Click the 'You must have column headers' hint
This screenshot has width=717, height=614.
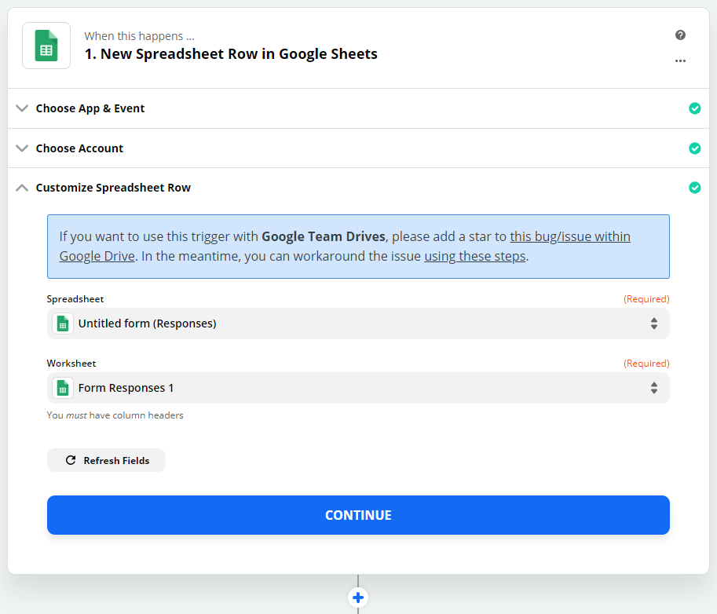coord(115,415)
